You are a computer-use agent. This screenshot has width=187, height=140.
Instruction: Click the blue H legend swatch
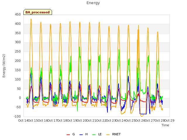(81, 135)
